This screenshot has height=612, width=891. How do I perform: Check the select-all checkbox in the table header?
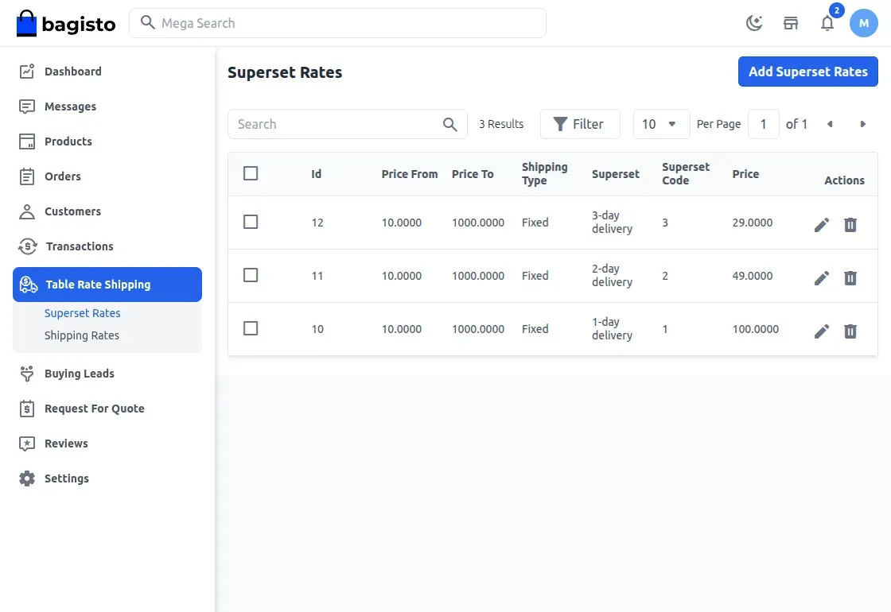point(251,172)
